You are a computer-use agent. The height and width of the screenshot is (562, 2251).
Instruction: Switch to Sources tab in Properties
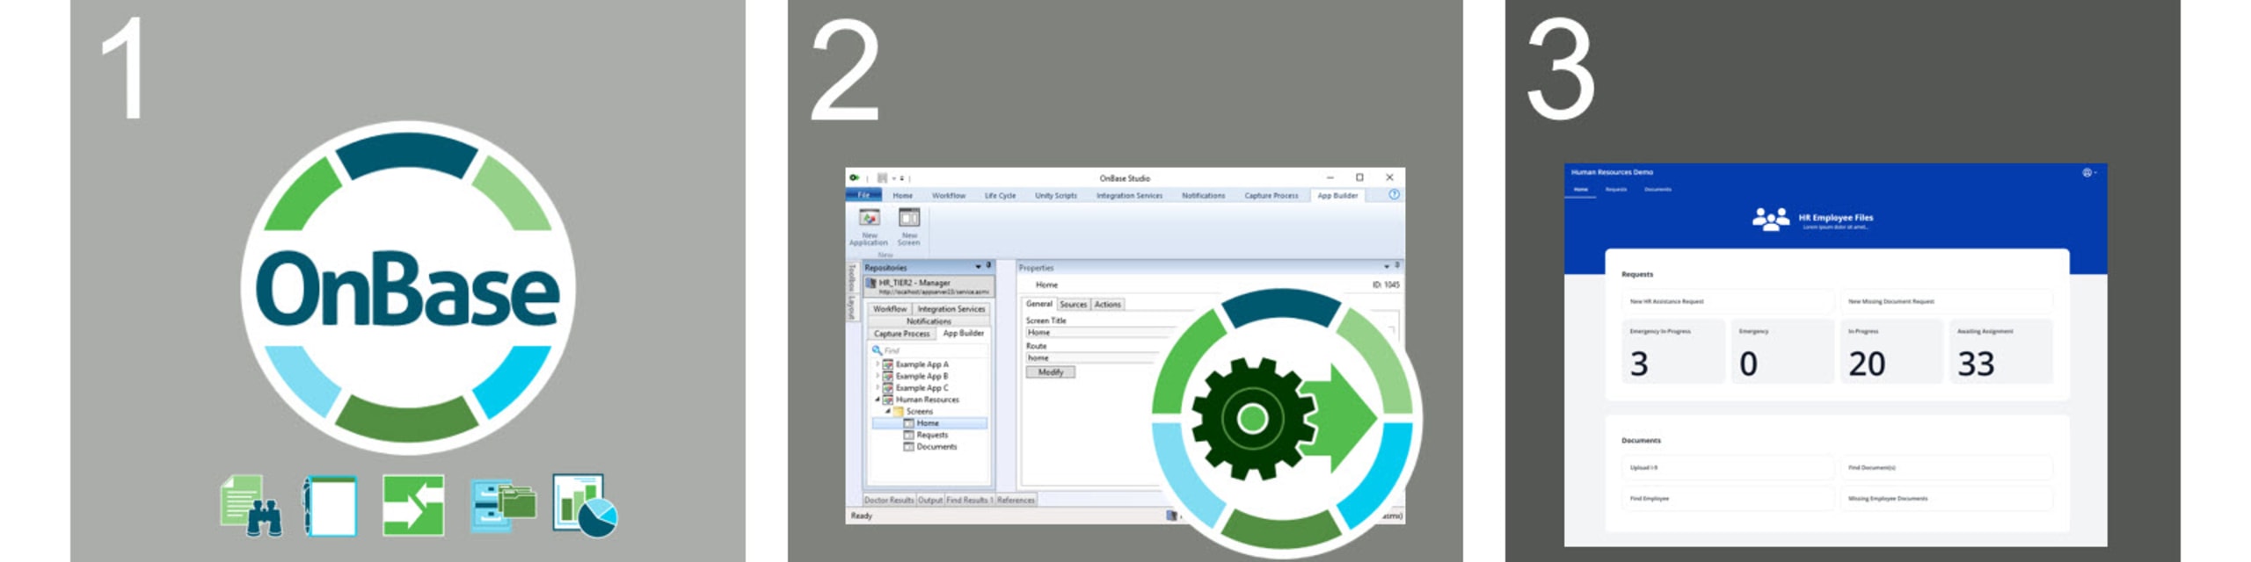pyautogui.click(x=1073, y=304)
